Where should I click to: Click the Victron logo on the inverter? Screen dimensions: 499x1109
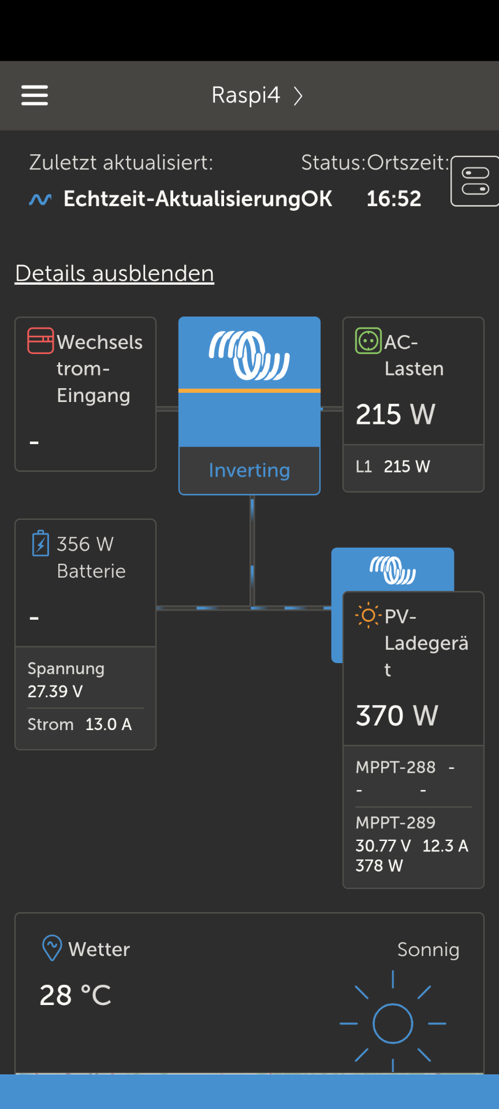coord(249,355)
